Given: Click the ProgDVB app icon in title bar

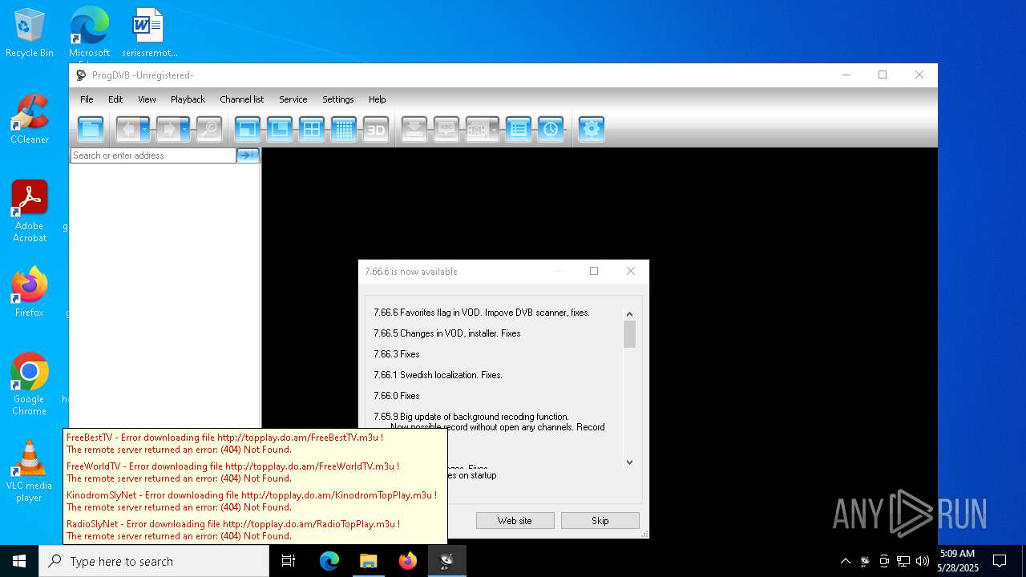Looking at the screenshot, I should (81, 75).
